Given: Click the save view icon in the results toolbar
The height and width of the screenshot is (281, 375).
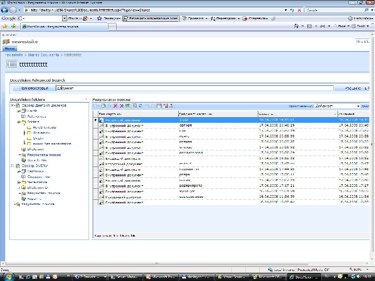Looking at the screenshot, I should point(159,106).
